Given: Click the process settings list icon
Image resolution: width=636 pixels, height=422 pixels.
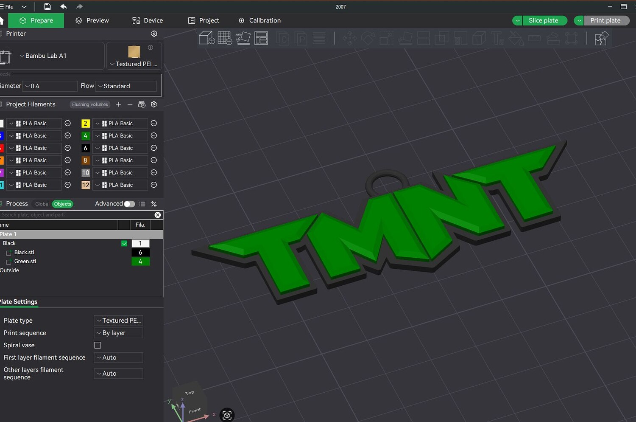Looking at the screenshot, I should (142, 204).
